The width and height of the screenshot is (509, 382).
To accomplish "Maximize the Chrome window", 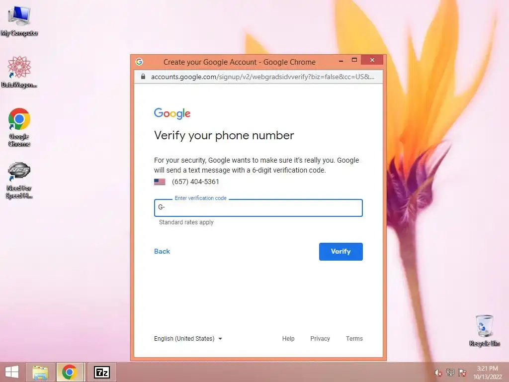I will [x=354, y=60].
